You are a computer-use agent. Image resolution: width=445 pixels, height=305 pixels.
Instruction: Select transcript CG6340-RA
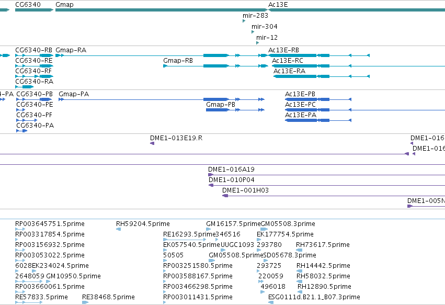point(34,82)
